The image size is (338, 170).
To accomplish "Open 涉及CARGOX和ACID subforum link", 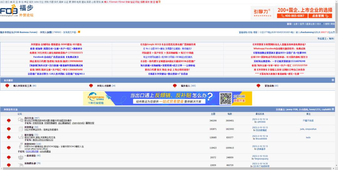I will (43, 140).
